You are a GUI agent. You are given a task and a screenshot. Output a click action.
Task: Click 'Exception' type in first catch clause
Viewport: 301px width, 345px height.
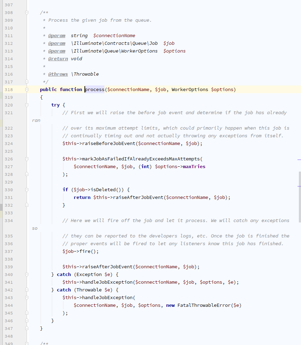89,274
